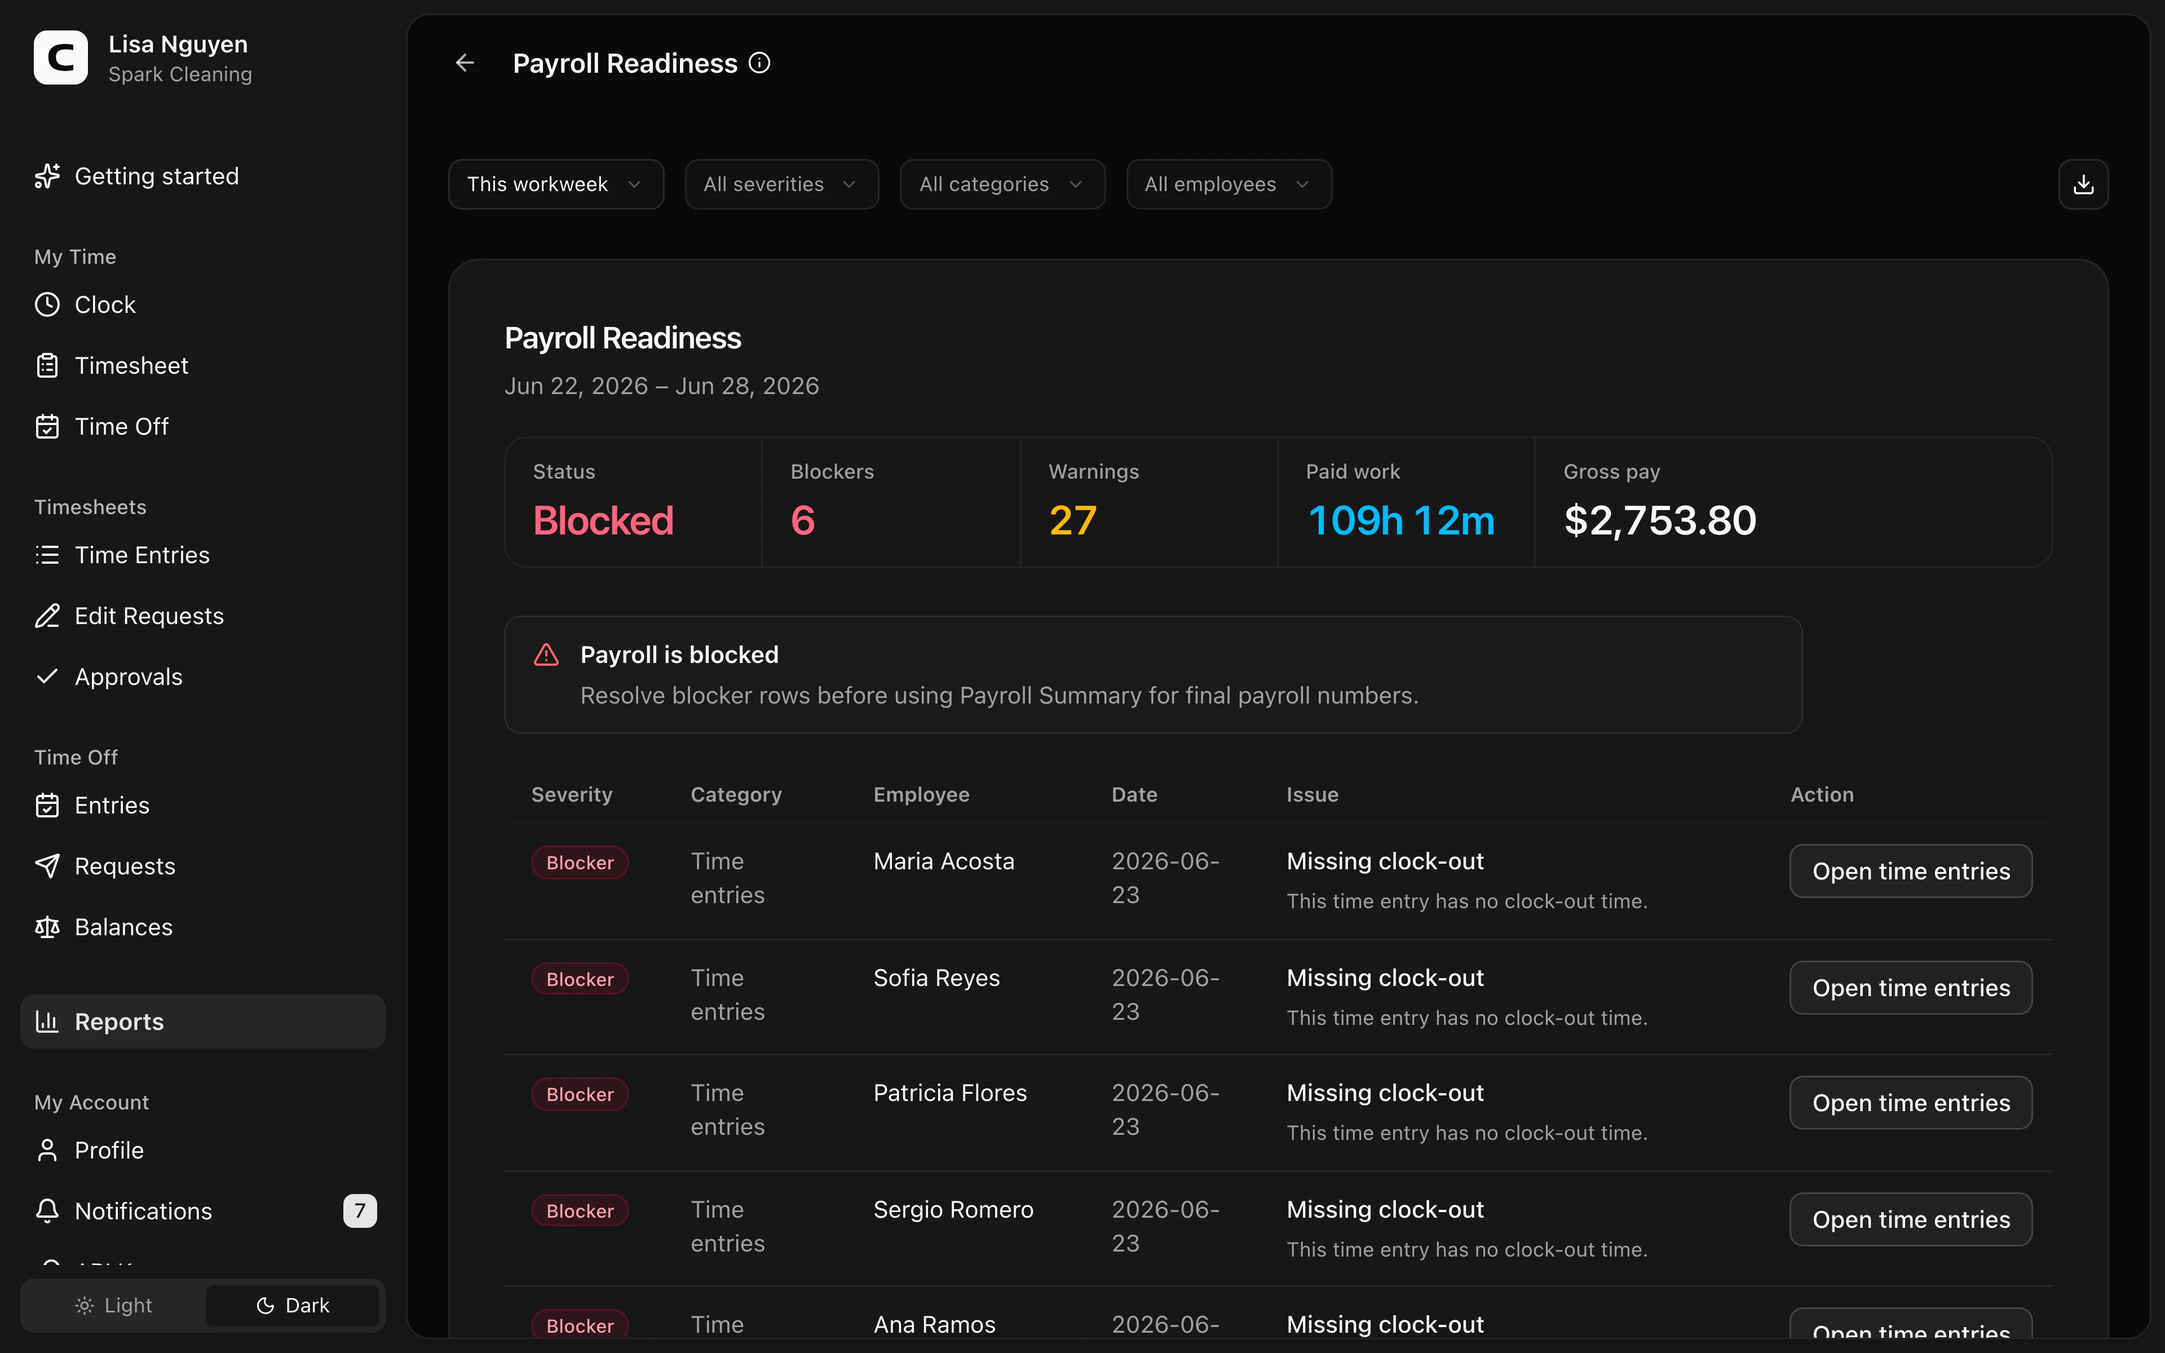Screen dimensions: 2165x1353
Task: Click the Paid work value 109h 12m
Action: tap(1401, 521)
